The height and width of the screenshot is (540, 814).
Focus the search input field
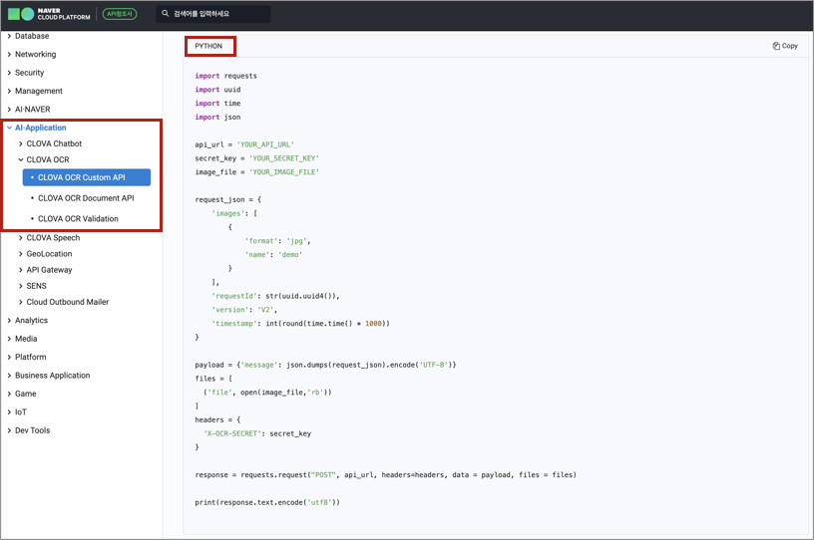[212, 14]
